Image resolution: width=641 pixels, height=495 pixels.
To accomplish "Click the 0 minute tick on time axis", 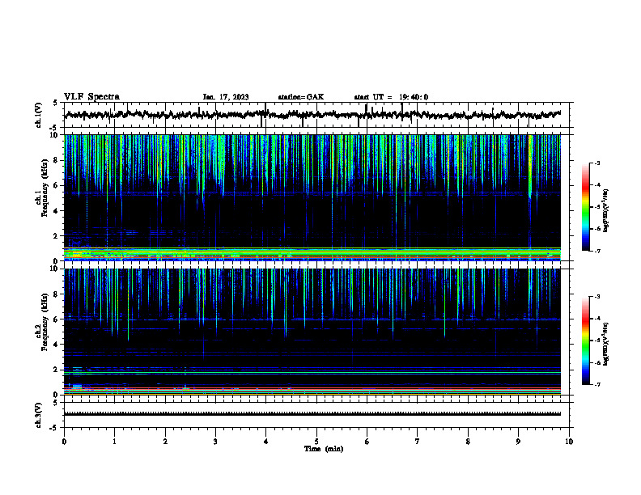I will click(64, 442).
